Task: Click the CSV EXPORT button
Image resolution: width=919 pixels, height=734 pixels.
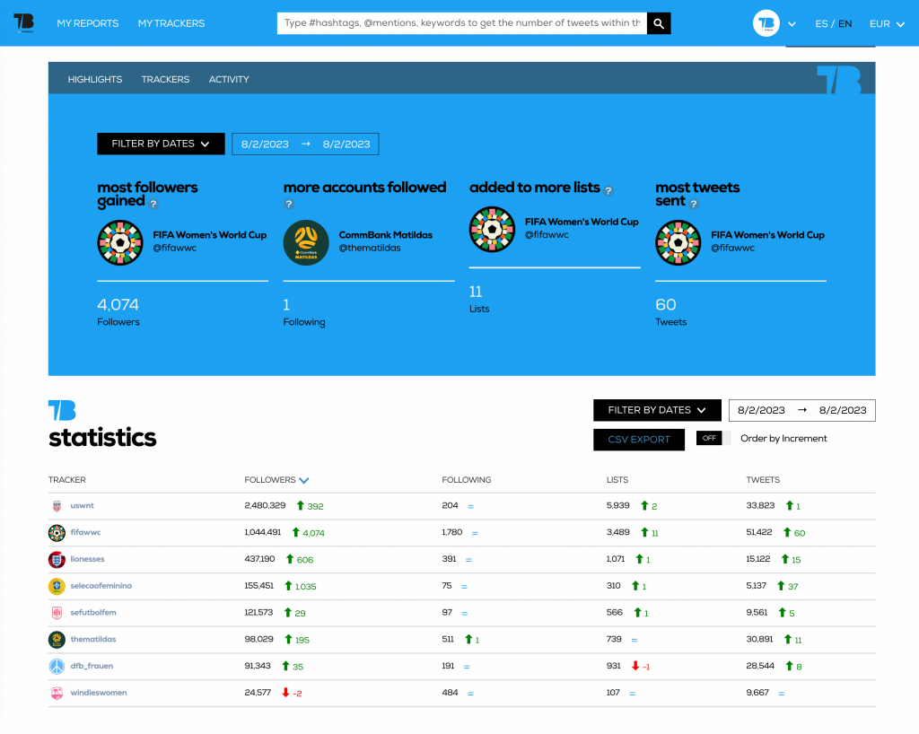Action: (x=638, y=439)
